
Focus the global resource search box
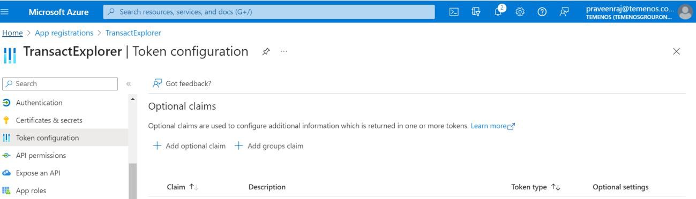[269, 12]
